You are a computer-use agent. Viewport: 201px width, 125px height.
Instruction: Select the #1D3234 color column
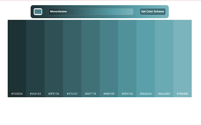[x=17, y=58]
